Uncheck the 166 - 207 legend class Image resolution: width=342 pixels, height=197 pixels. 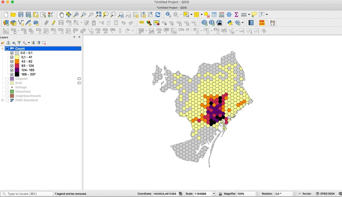pos(12,74)
